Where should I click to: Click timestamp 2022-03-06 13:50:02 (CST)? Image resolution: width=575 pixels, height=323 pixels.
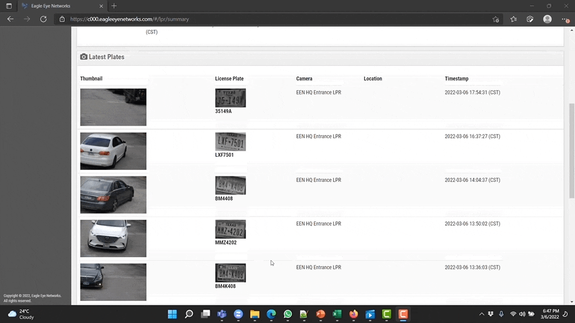(x=473, y=223)
